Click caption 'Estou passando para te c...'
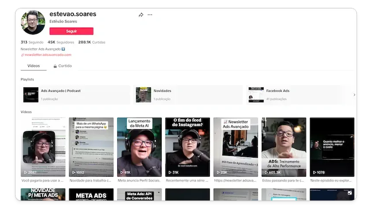 click(283, 181)
